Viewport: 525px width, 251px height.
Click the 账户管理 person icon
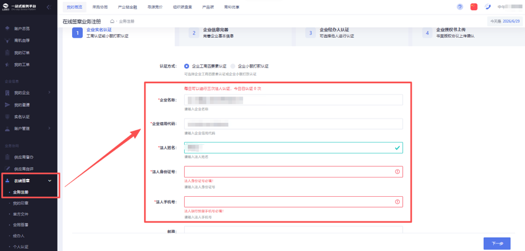8,129
